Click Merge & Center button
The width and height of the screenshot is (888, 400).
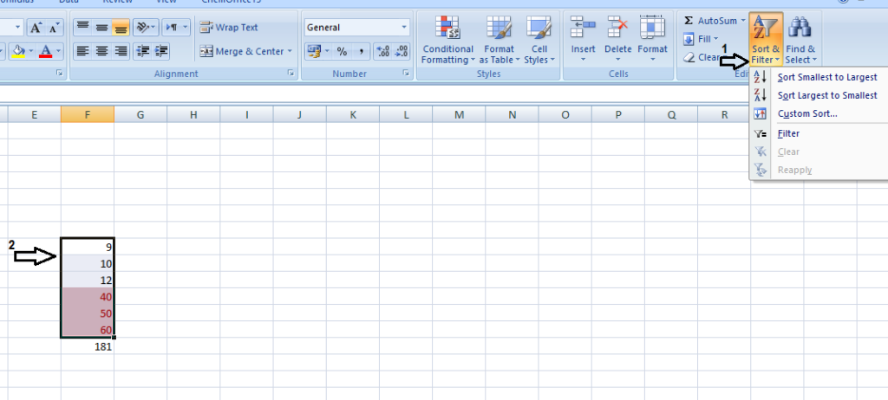[x=242, y=51]
